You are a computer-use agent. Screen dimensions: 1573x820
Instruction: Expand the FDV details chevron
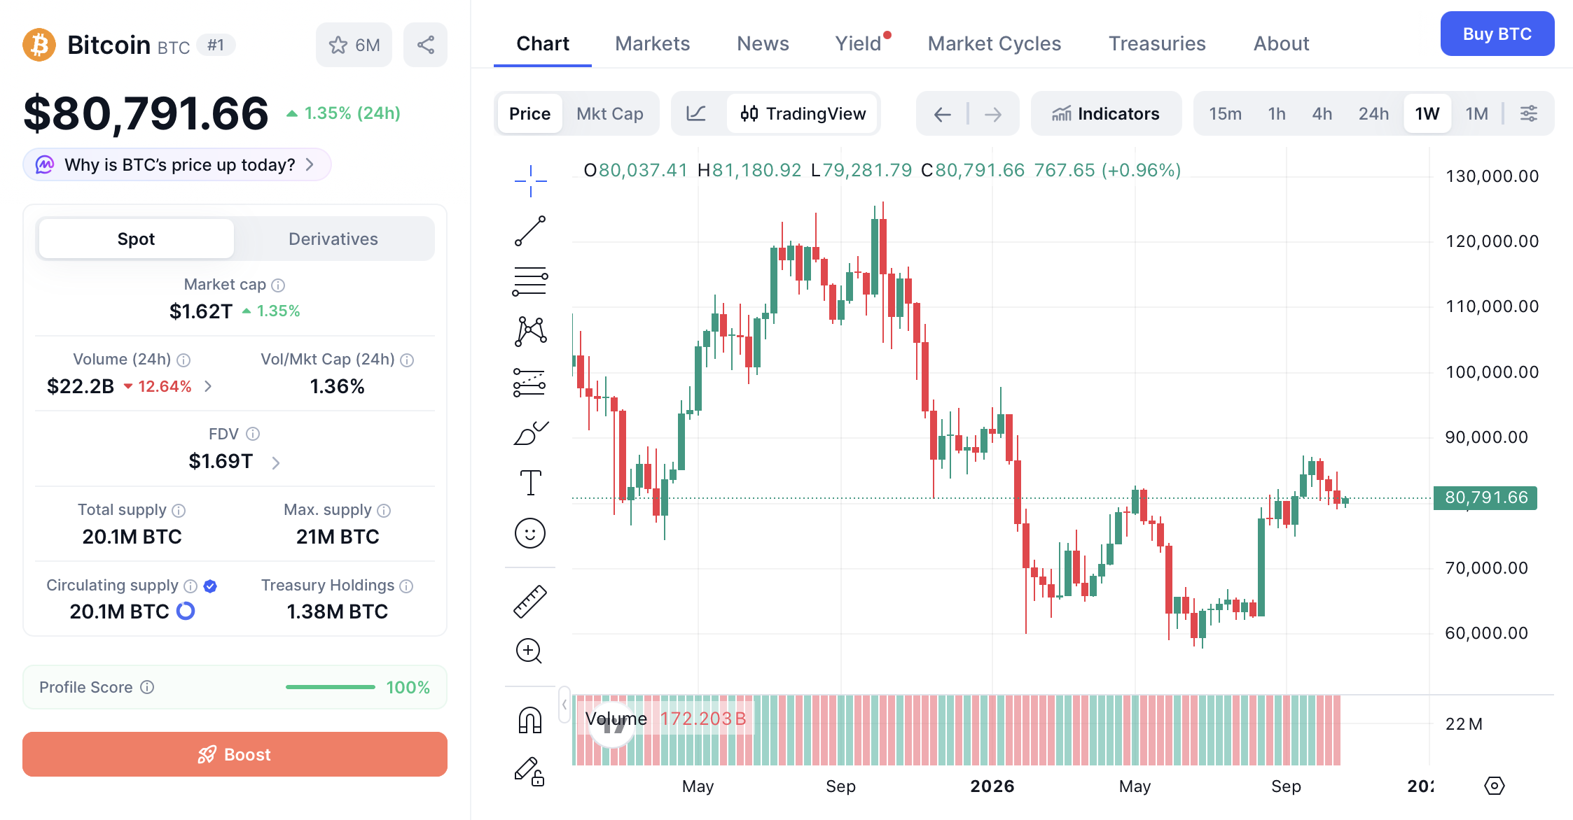pyautogui.click(x=276, y=462)
